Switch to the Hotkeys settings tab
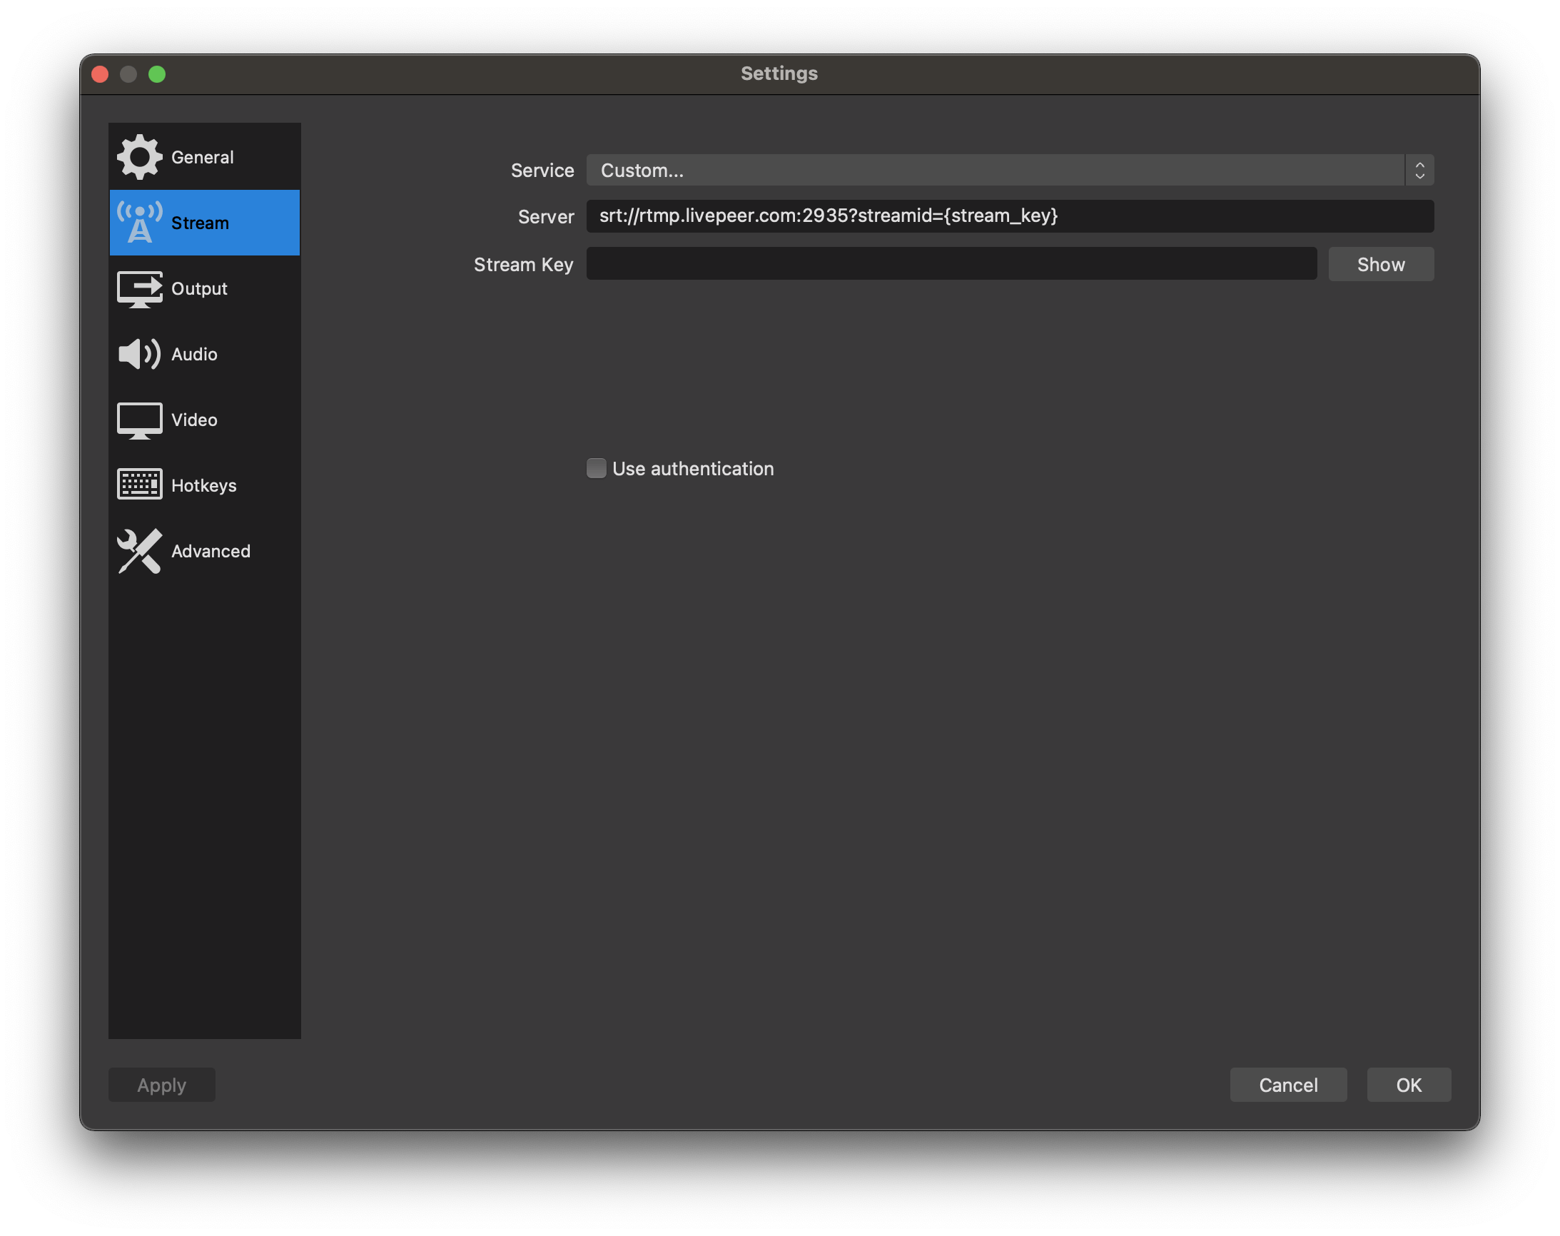The image size is (1560, 1236). [204, 485]
